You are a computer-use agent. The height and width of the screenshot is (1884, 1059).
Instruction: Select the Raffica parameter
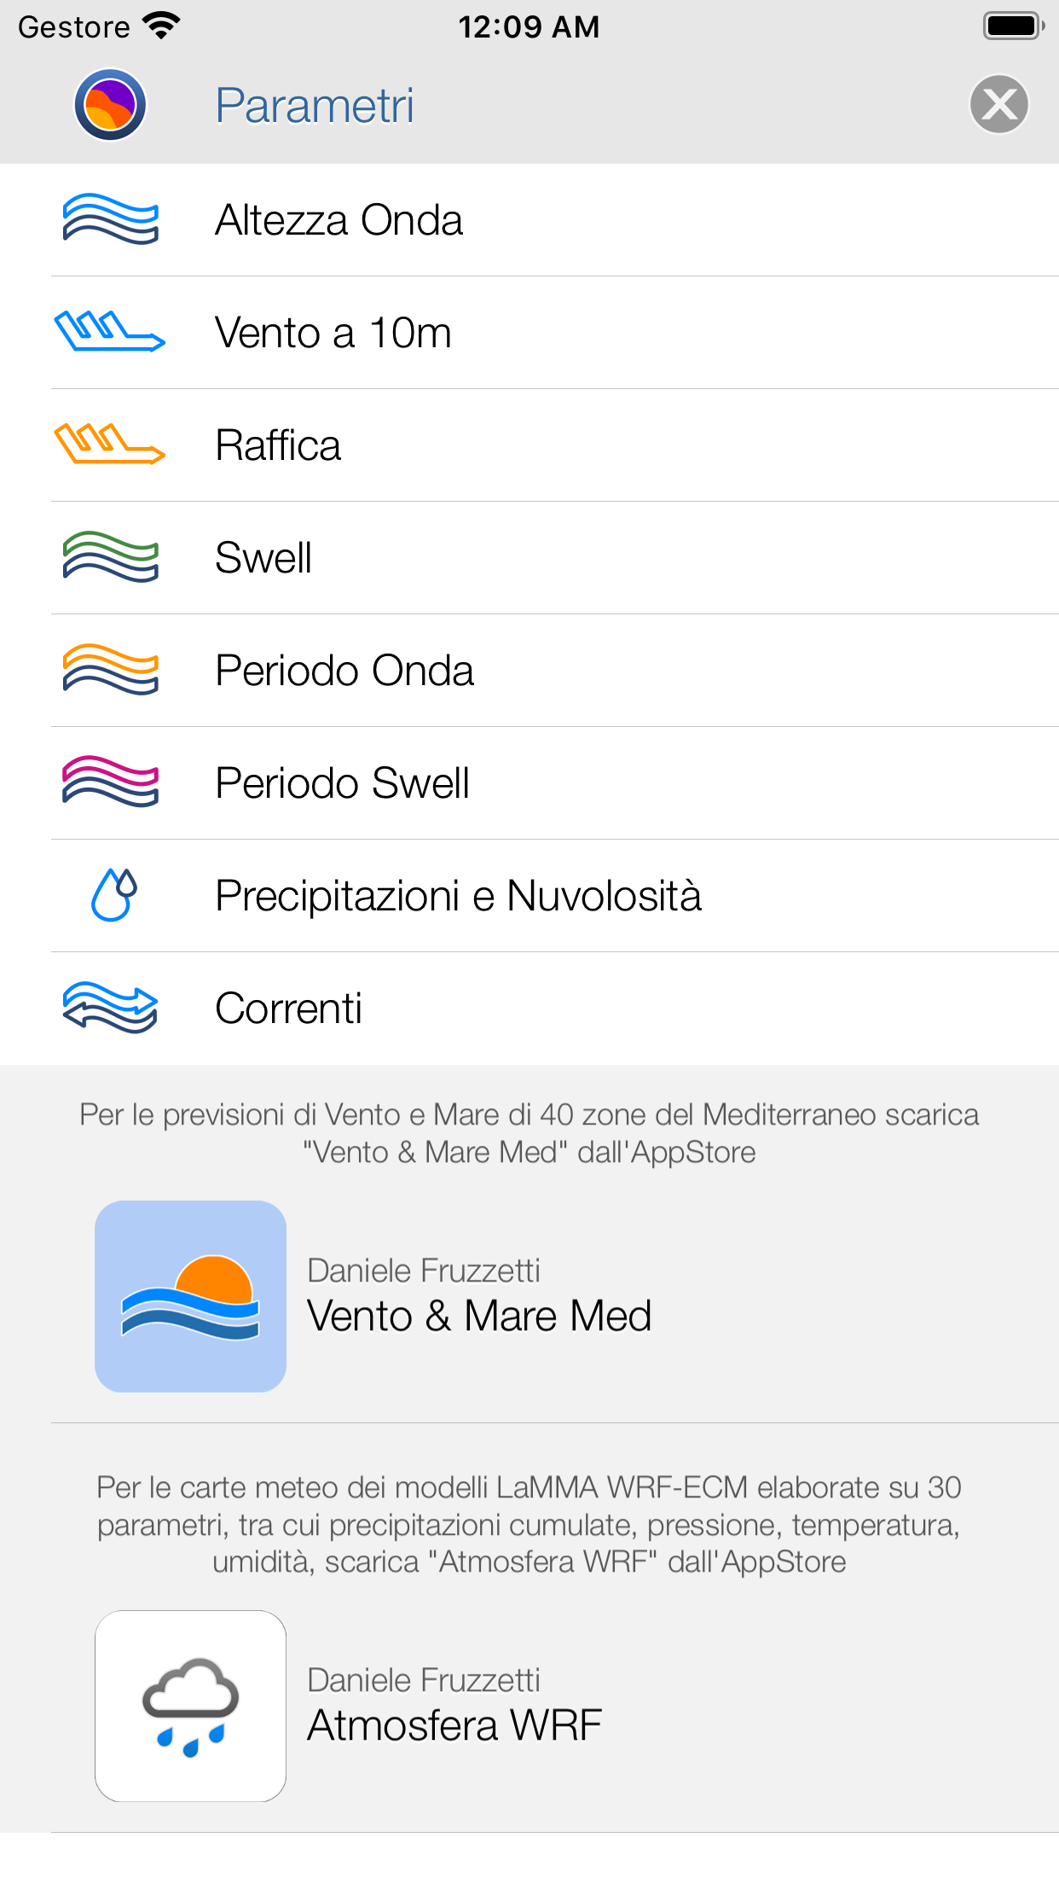click(279, 445)
